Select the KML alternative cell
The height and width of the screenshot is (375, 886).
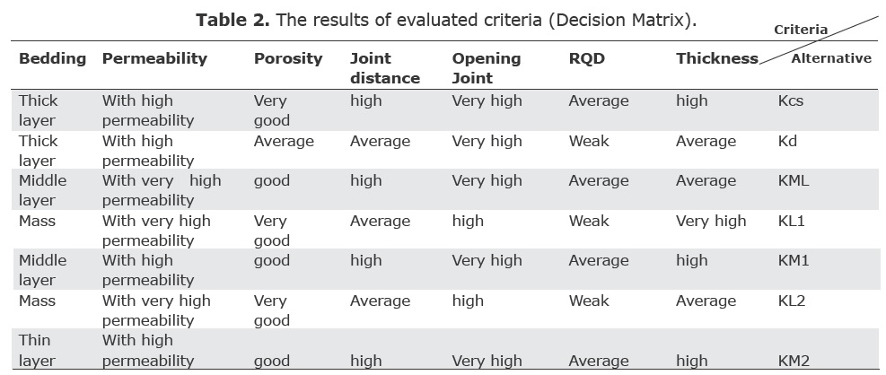click(x=794, y=180)
